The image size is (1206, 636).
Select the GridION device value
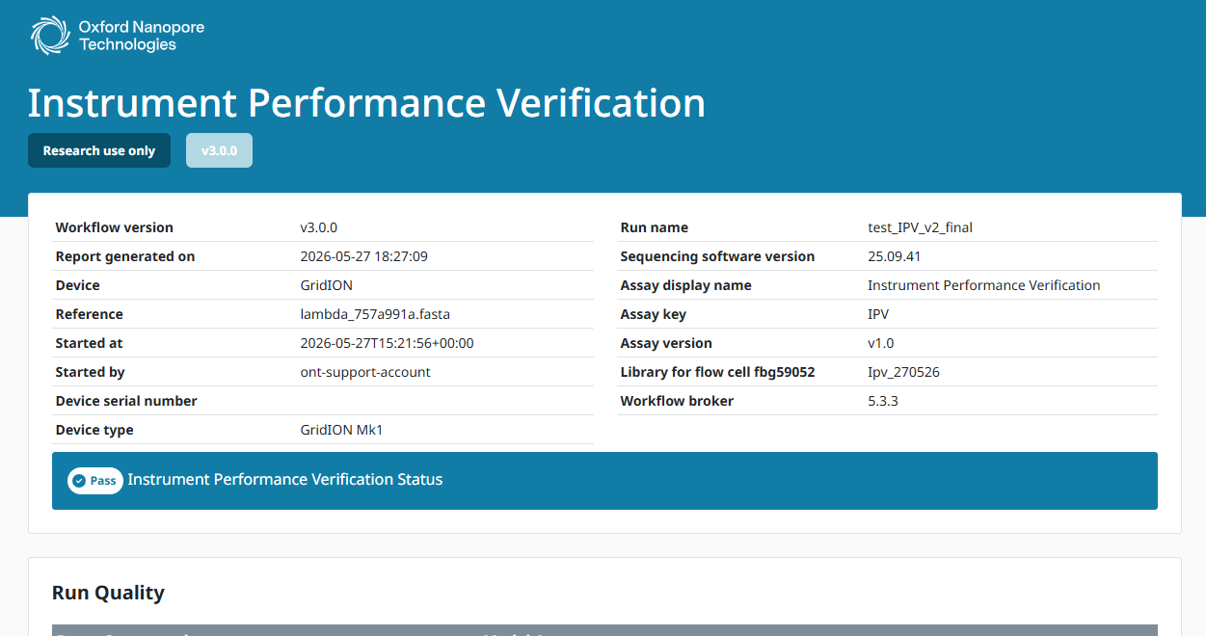327,285
